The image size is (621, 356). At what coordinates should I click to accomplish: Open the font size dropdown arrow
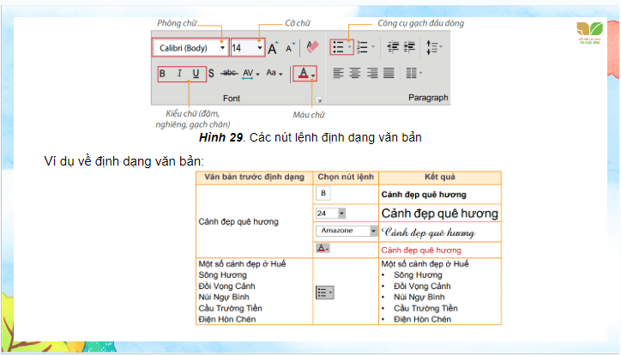pyautogui.click(x=260, y=48)
